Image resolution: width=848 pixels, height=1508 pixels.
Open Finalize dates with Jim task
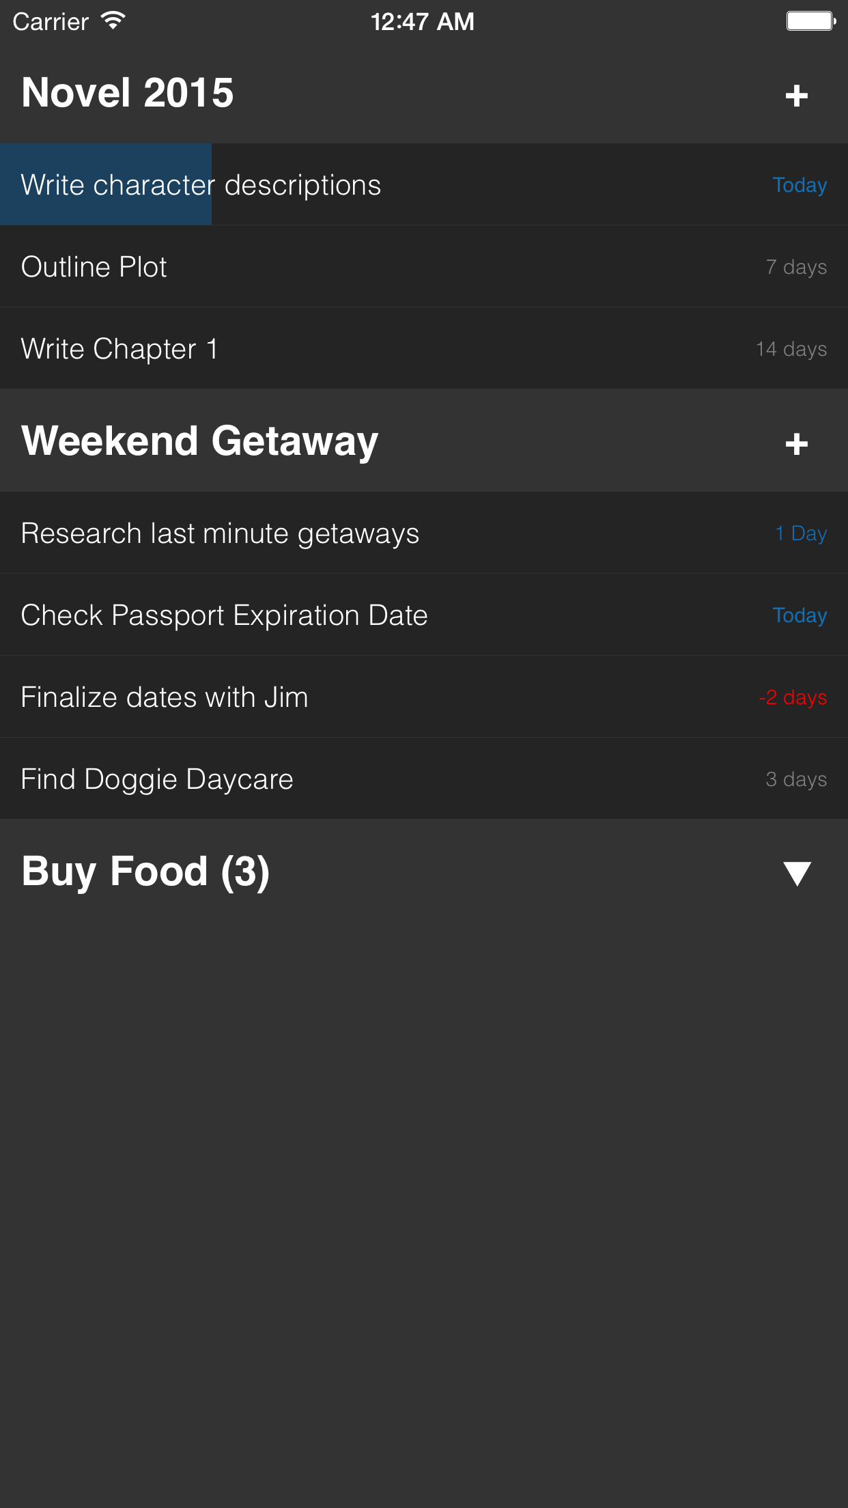(165, 697)
